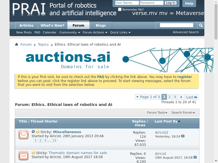
Task: Switch to the Blogs tab
Action: pyautogui.click(x=101, y=26)
